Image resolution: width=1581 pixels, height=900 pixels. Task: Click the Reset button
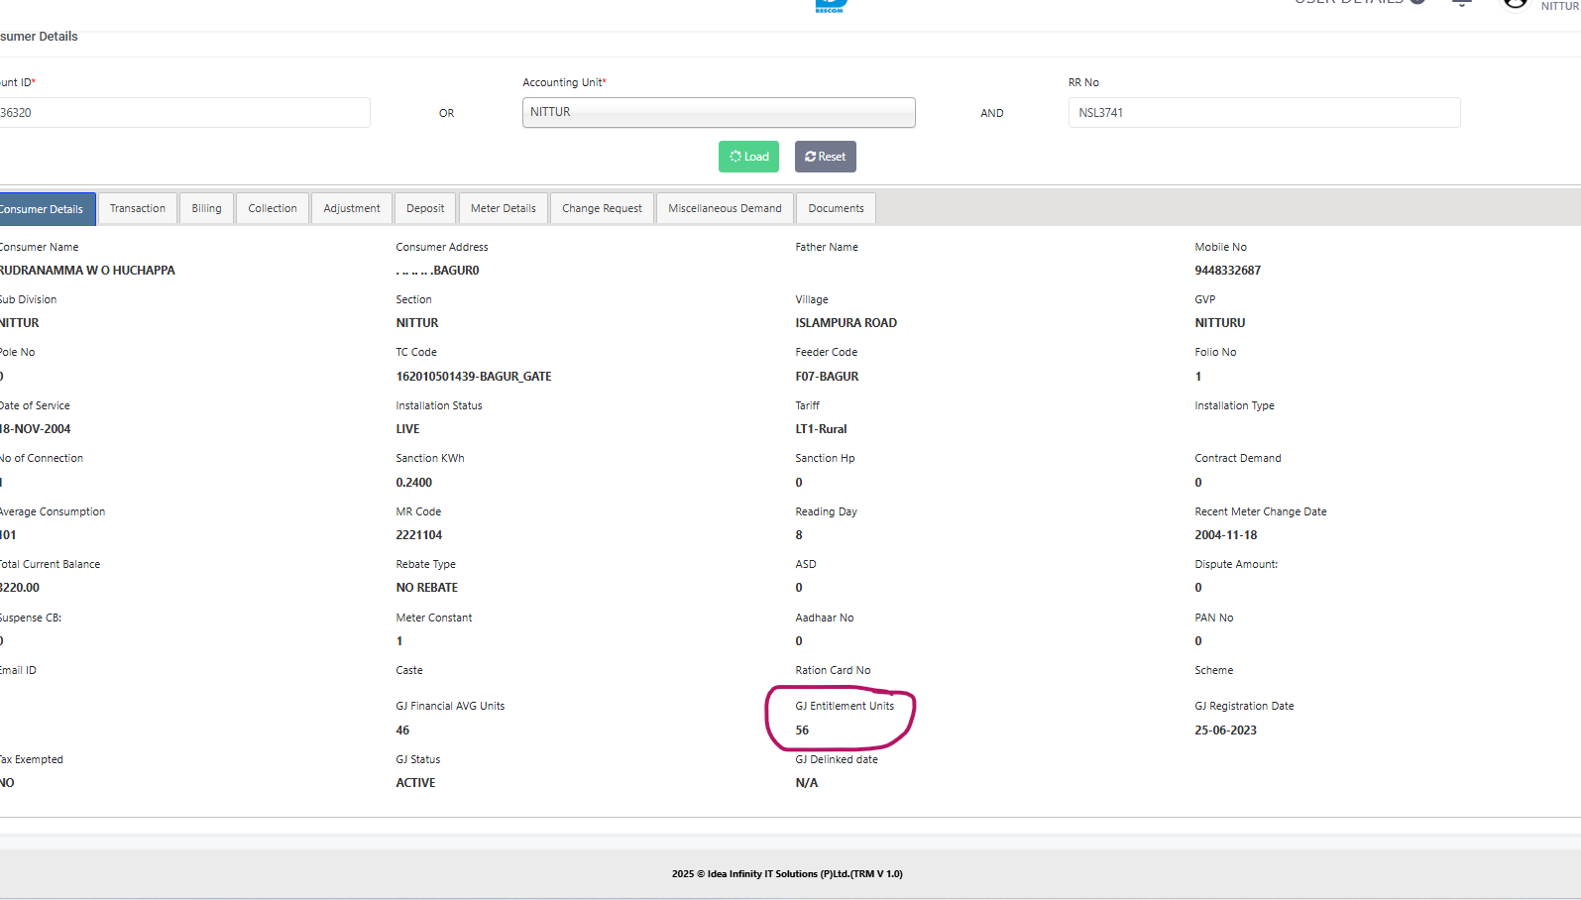click(x=825, y=157)
